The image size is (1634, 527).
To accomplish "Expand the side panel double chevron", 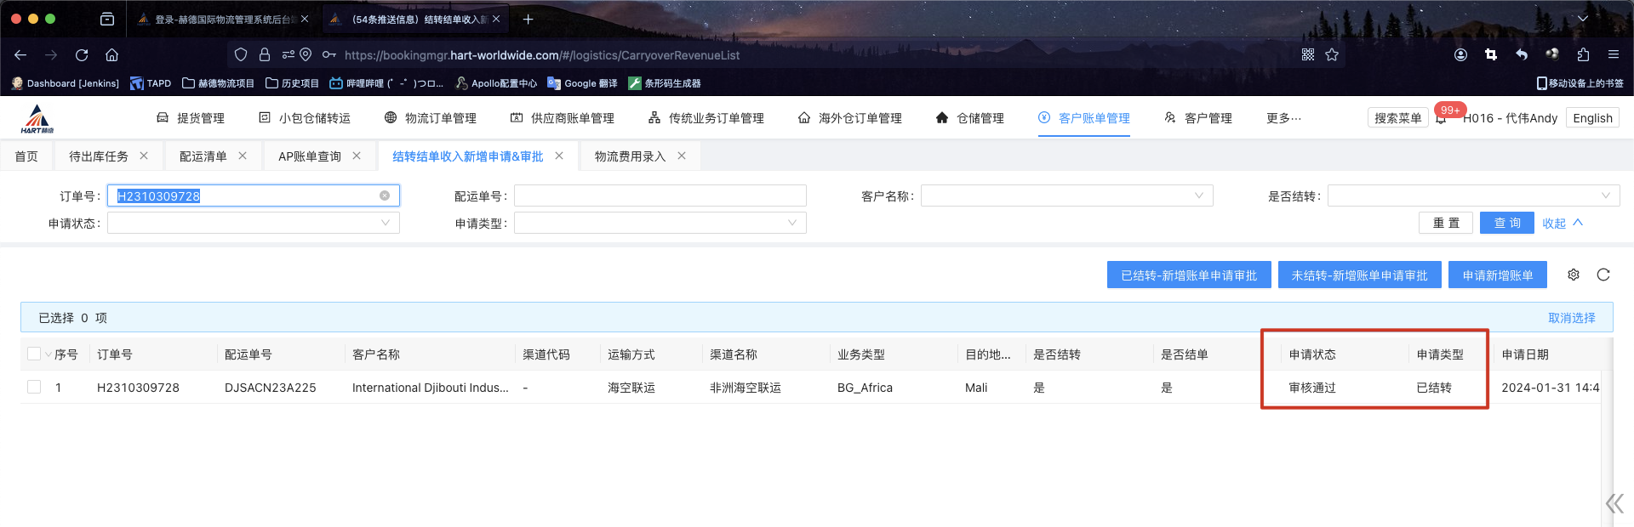I will click(x=1614, y=504).
